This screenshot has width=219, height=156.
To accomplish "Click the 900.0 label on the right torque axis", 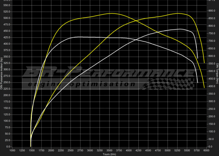I will [211, 11].
